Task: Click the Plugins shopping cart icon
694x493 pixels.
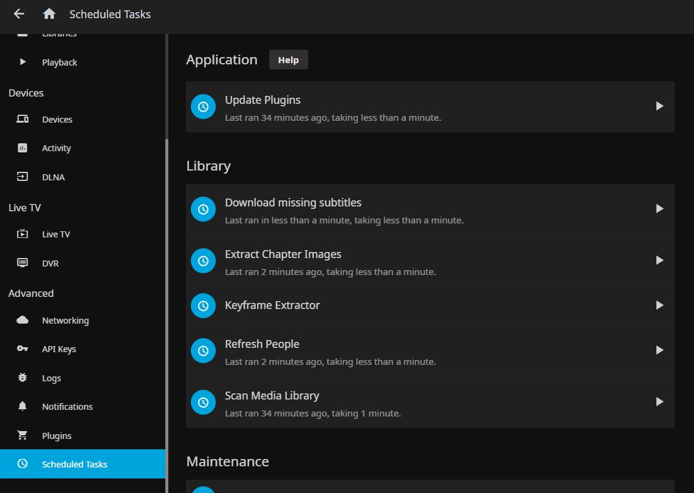Action: 22,435
